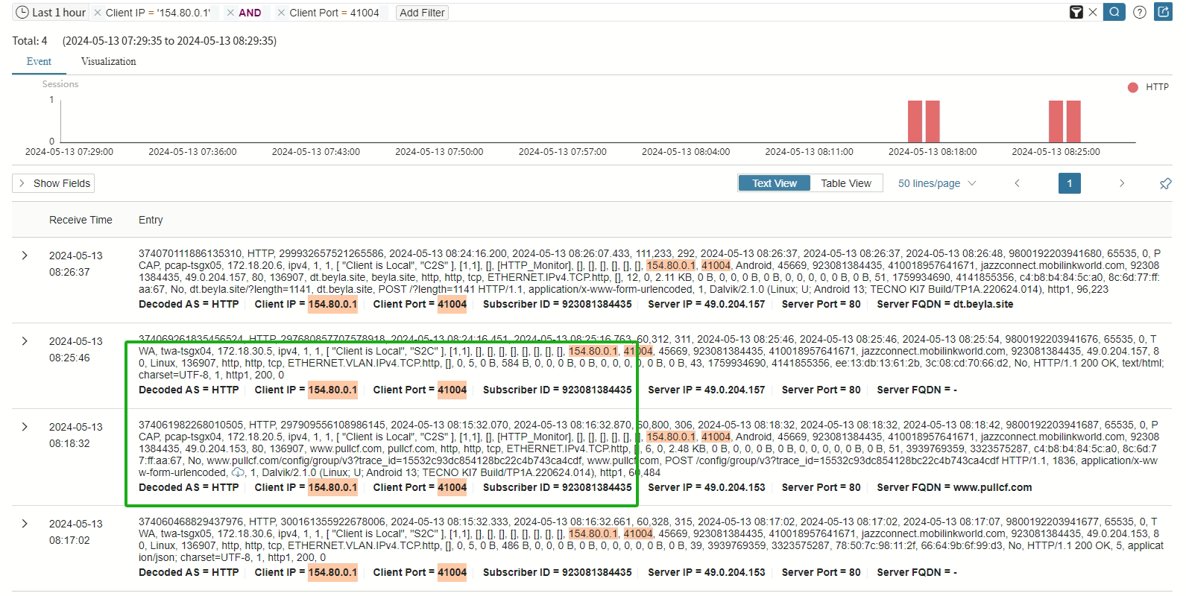Pin the results with the pin icon
Viewport: 1186px width, 596px height.
click(x=1165, y=183)
